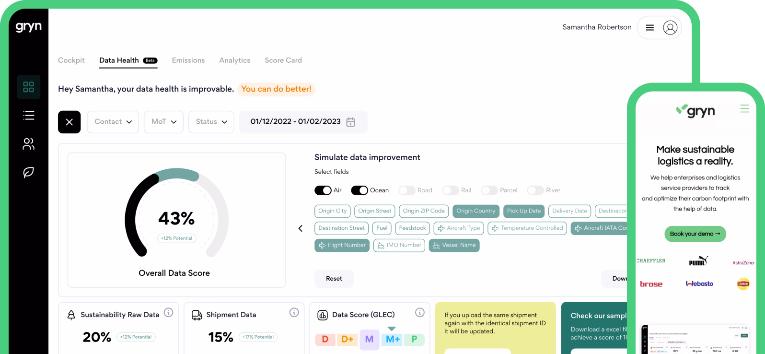Select the M+ data score swatch
Image resolution: width=765 pixels, height=354 pixels.
393,339
